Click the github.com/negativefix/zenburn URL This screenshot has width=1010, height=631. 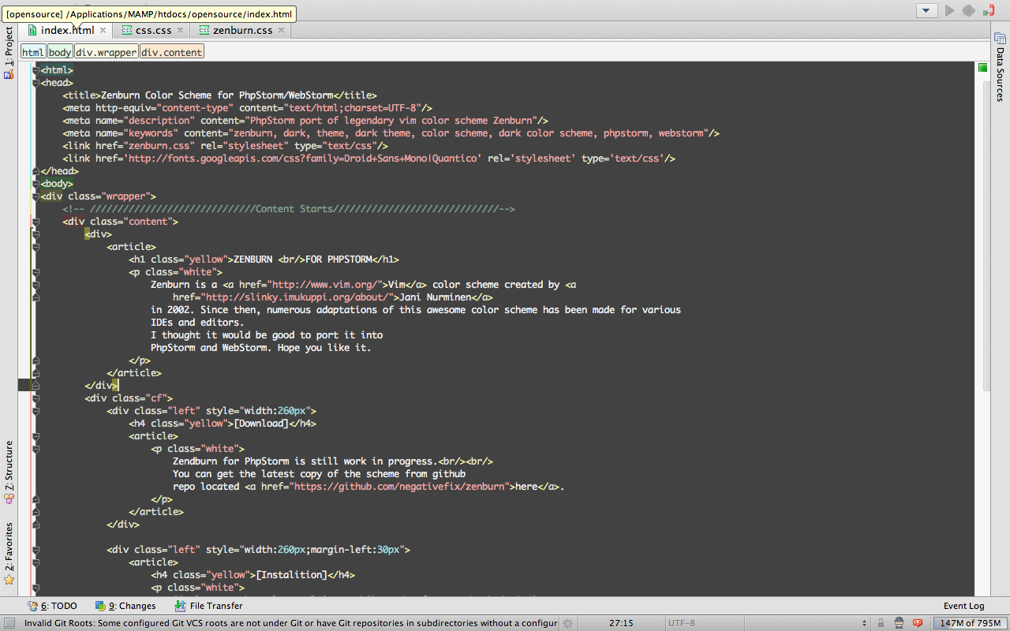pos(401,487)
